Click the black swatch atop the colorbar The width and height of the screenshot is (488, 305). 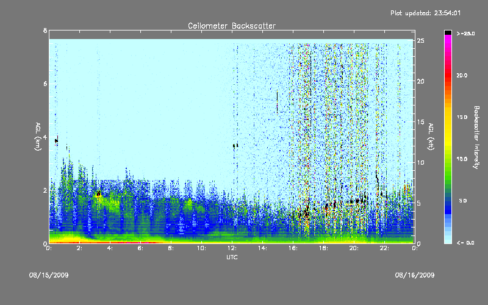448,32
